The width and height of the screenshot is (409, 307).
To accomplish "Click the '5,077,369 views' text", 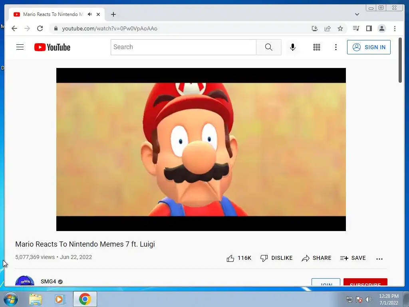I will click(35, 257).
